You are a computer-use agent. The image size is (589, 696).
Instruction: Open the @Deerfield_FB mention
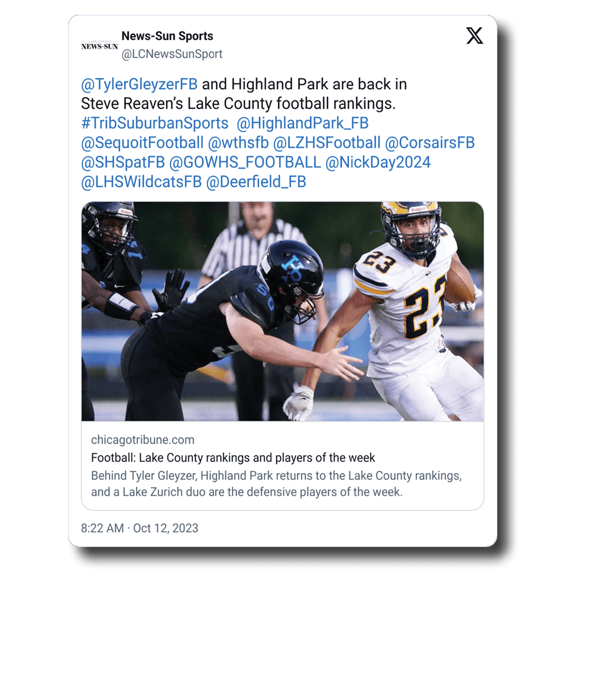click(x=256, y=182)
